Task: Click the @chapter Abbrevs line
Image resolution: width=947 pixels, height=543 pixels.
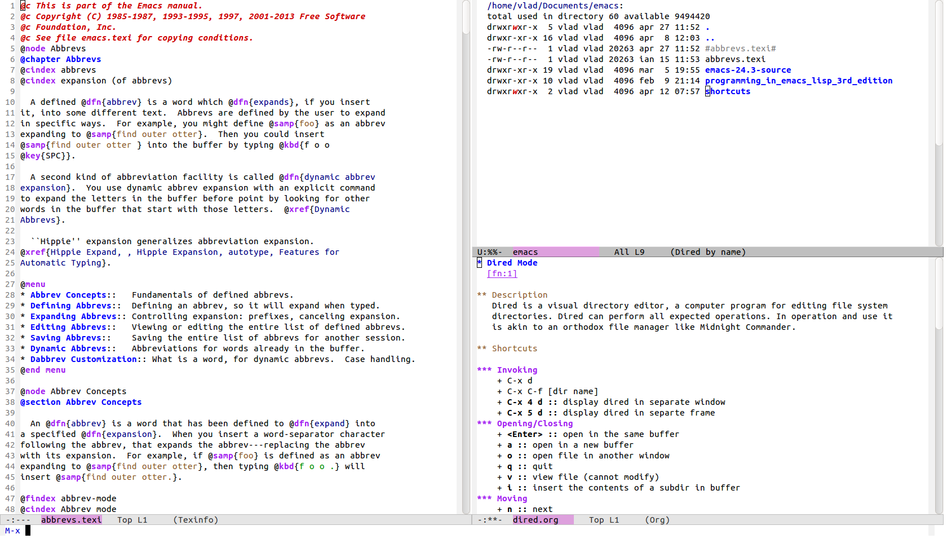Action: (61, 59)
